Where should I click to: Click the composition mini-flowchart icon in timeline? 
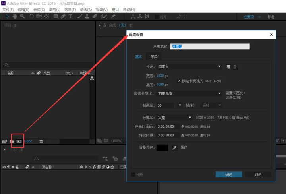(105, 159)
